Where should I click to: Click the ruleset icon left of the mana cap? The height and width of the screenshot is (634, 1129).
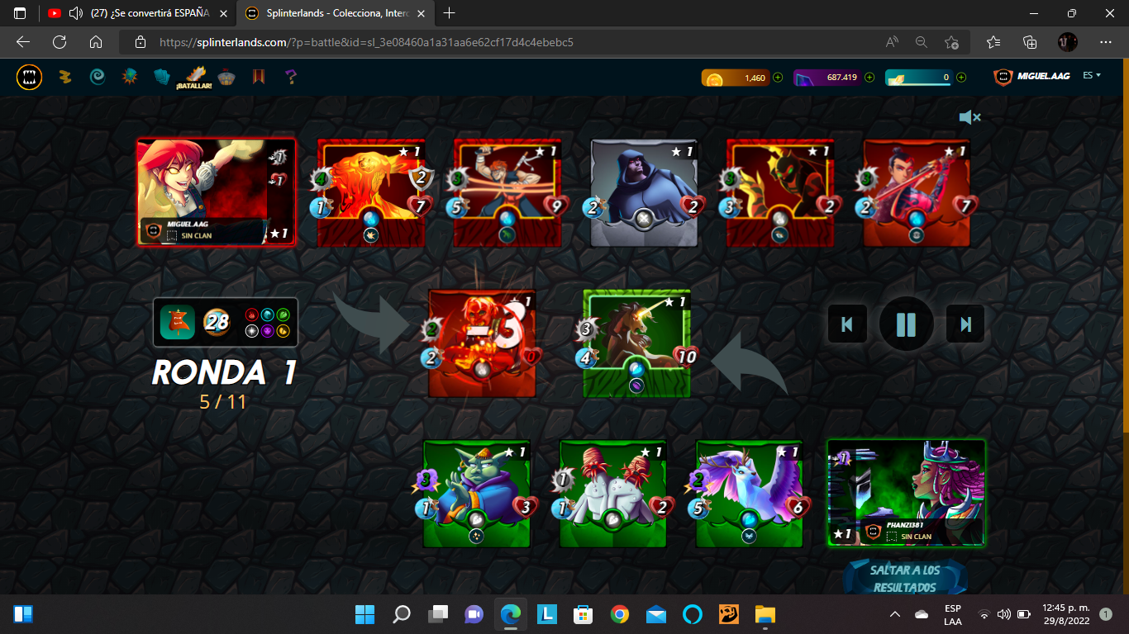click(177, 322)
